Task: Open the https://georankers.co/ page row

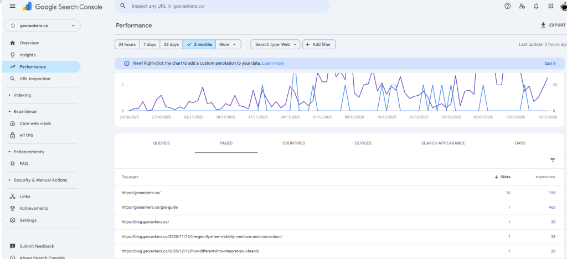Action: coord(339,193)
